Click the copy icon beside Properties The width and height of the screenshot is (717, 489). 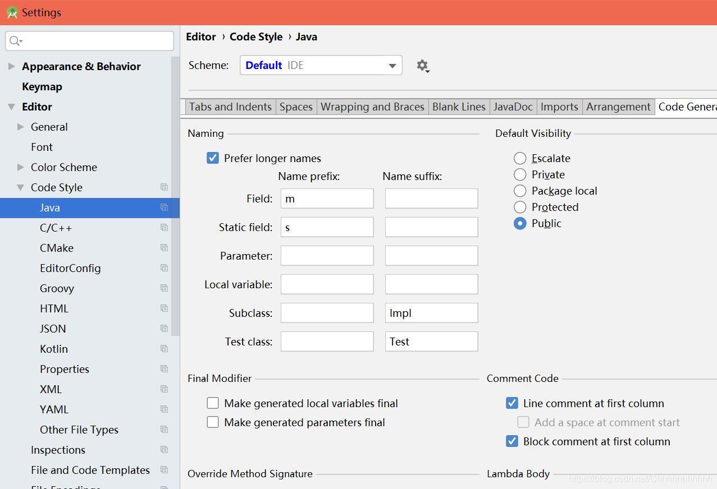coord(164,369)
